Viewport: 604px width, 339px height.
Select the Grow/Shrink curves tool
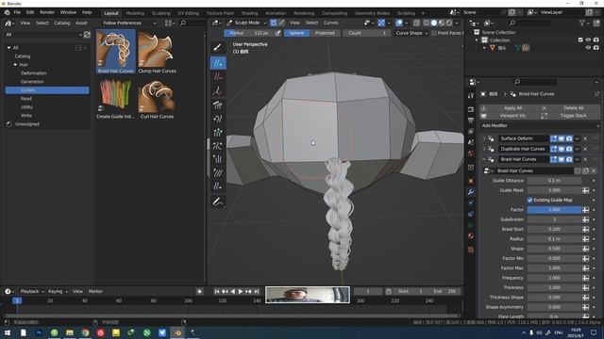218,132
